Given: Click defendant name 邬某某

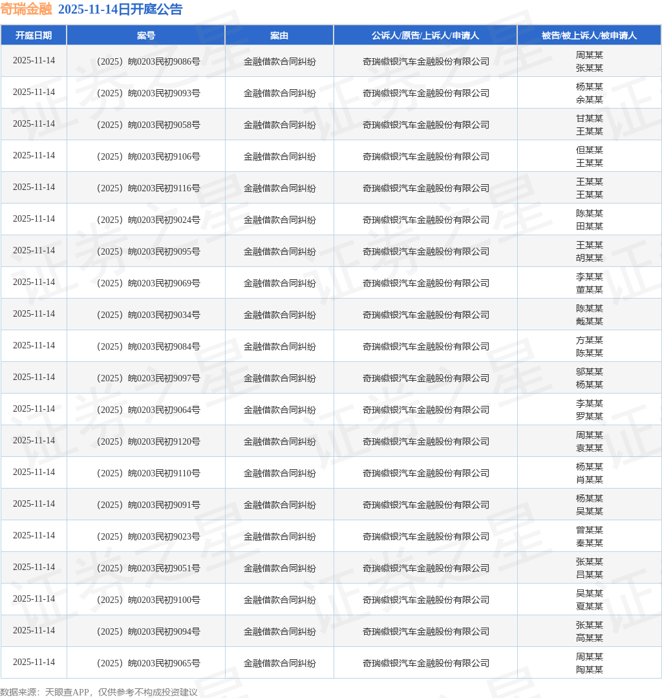Looking at the screenshot, I should [x=590, y=372].
